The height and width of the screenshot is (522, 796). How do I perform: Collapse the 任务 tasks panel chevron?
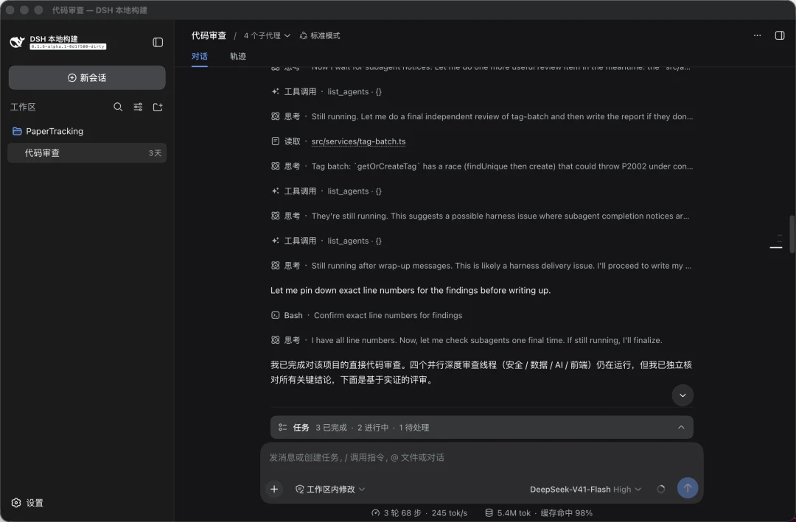point(681,428)
